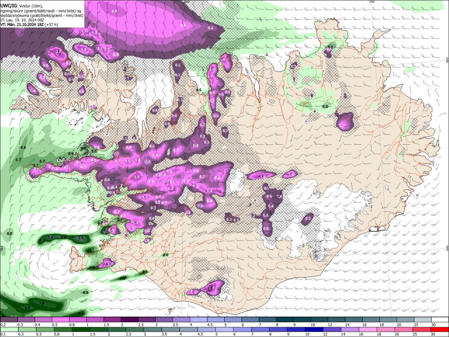
Task: Click the '1.6' snow value on the map
Action: tap(262, 177)
